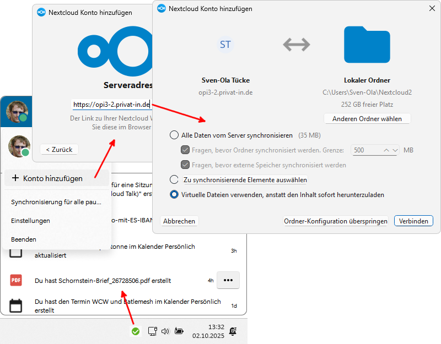
Task: Click the ST user avatar circle
Action: pos(225,45)
